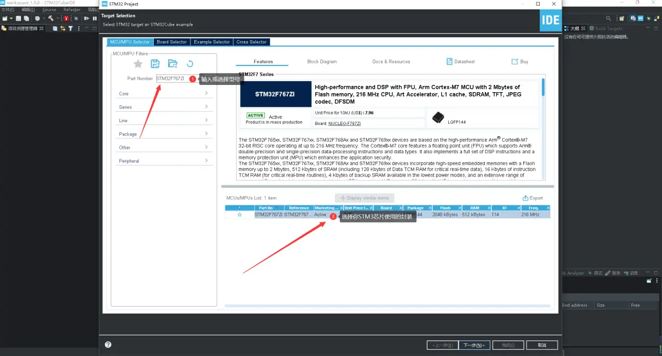Switch to the Example Selector tab

[x=212, y=42]
